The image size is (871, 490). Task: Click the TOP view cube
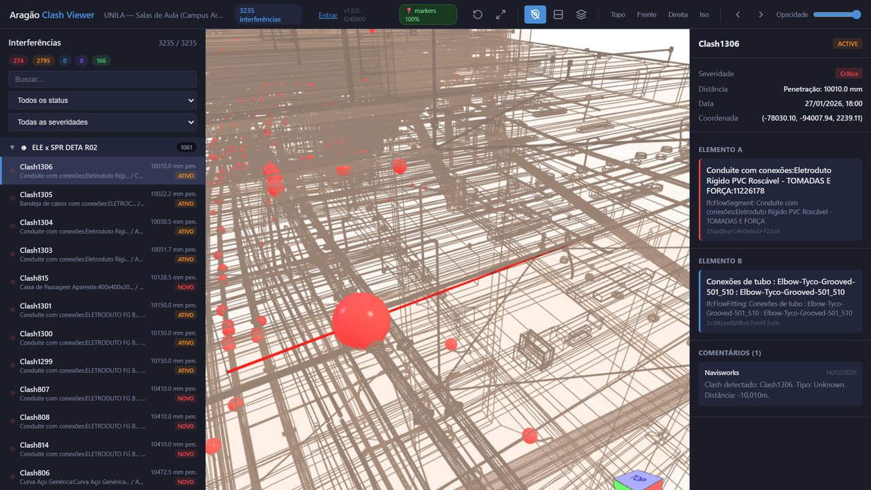(x=638, y=479)
